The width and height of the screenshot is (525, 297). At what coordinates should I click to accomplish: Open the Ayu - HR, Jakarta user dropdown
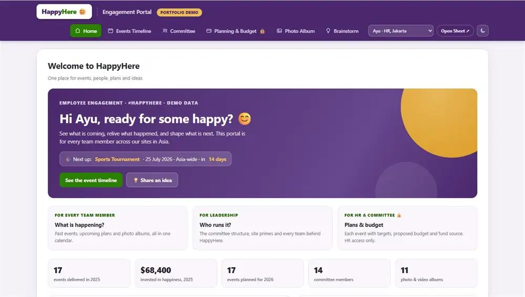pos(401,31)
